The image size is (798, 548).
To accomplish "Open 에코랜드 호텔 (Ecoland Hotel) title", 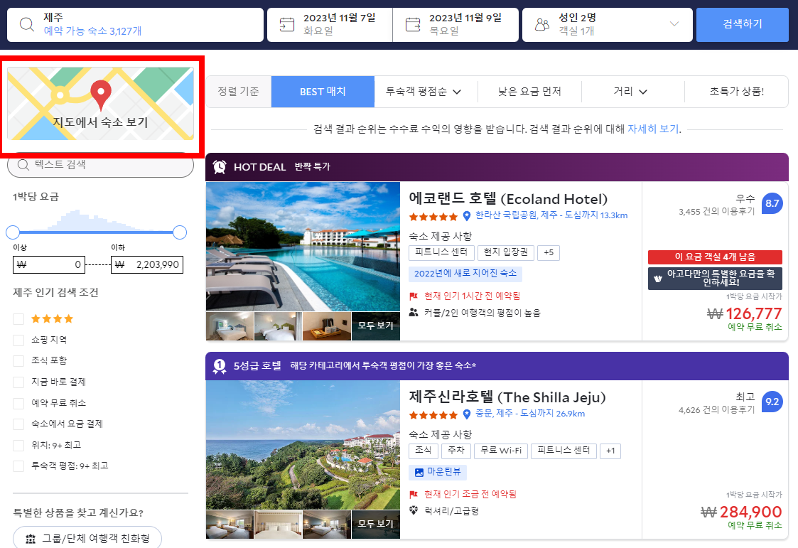I will (x=508, y=199).
